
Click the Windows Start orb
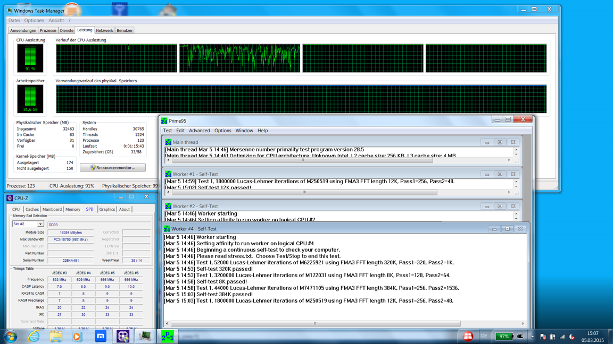coord(11,336)
